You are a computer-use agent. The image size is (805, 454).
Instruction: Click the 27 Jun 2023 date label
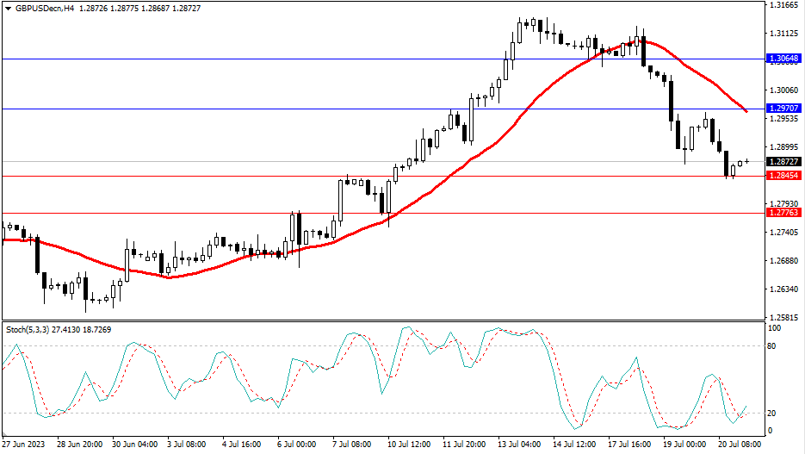tap(25, 445)
